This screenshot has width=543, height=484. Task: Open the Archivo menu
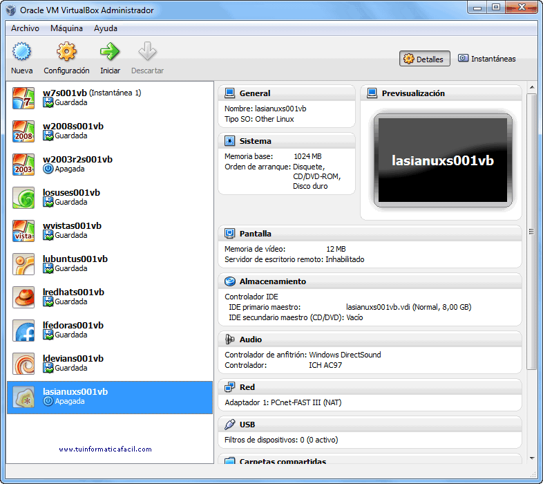[x=25, y=28]
